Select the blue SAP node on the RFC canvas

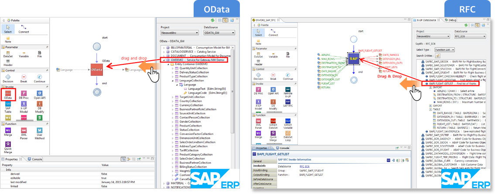click(354, 59)
